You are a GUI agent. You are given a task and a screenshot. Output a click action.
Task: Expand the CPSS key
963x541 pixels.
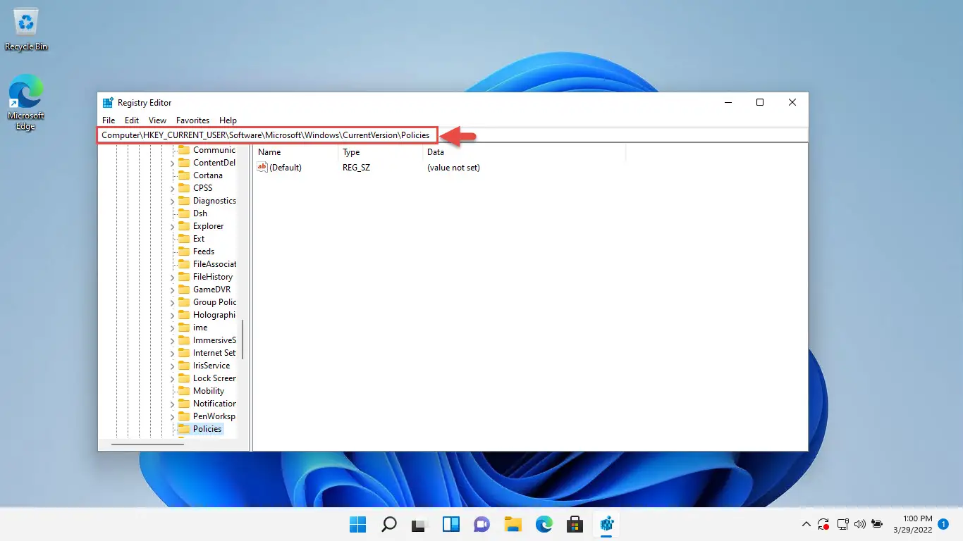pyautogui.click(x=172, y=188)
